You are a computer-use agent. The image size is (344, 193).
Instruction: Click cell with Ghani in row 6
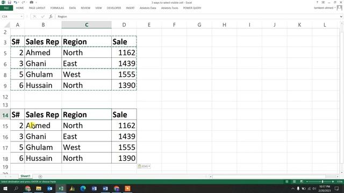43,64
